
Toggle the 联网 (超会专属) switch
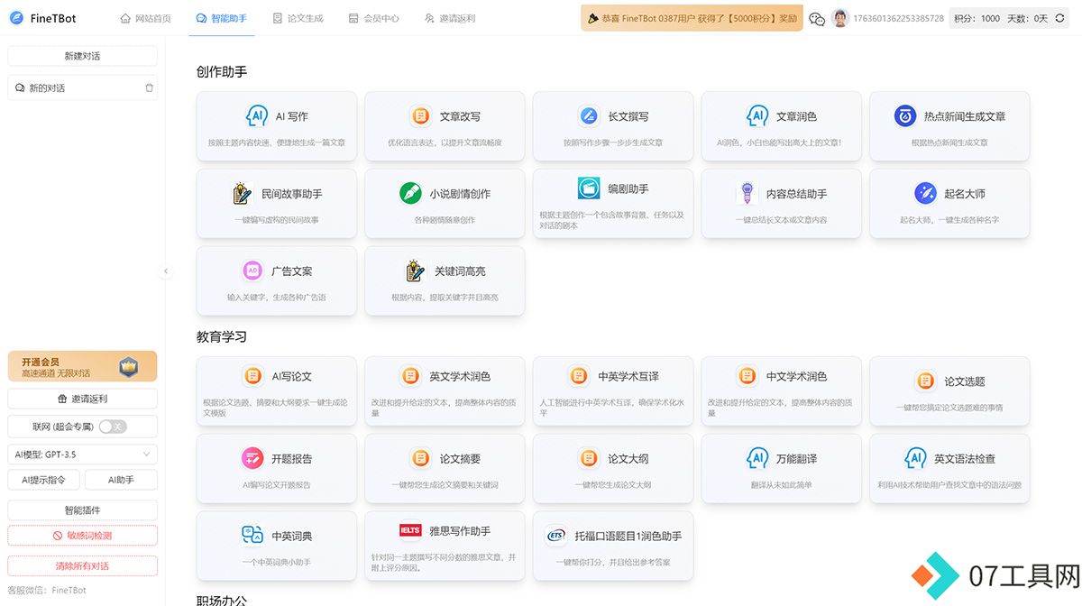click(113, 426)
